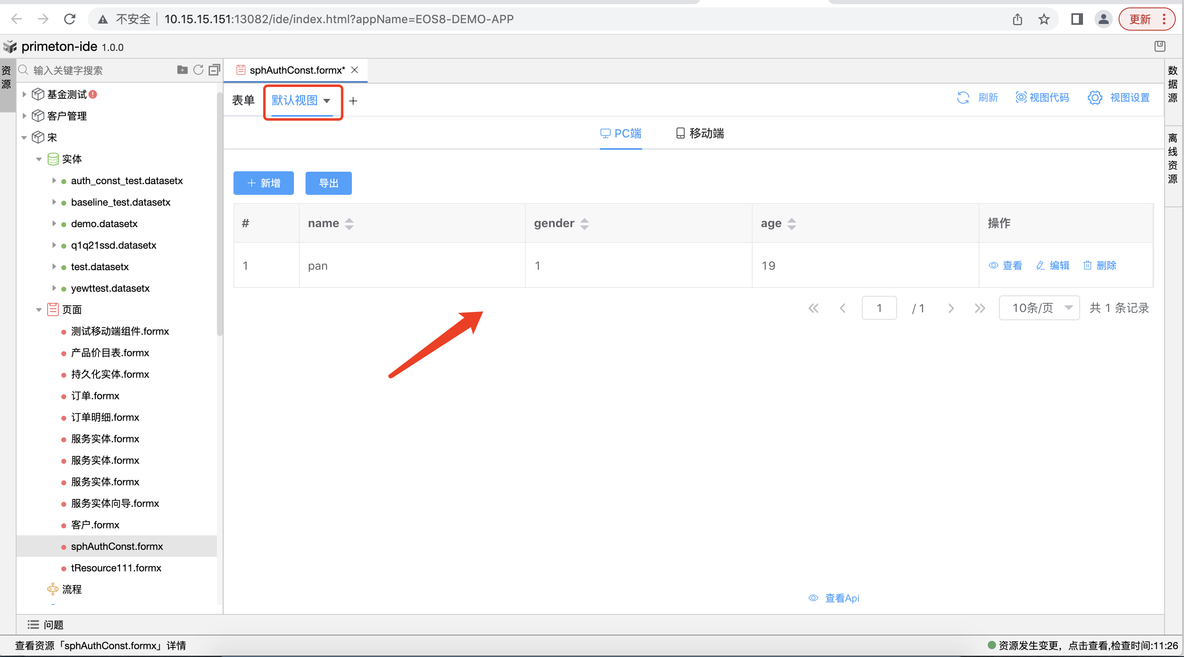Expand the 基金测试 tree node

(x=24, y=94)
